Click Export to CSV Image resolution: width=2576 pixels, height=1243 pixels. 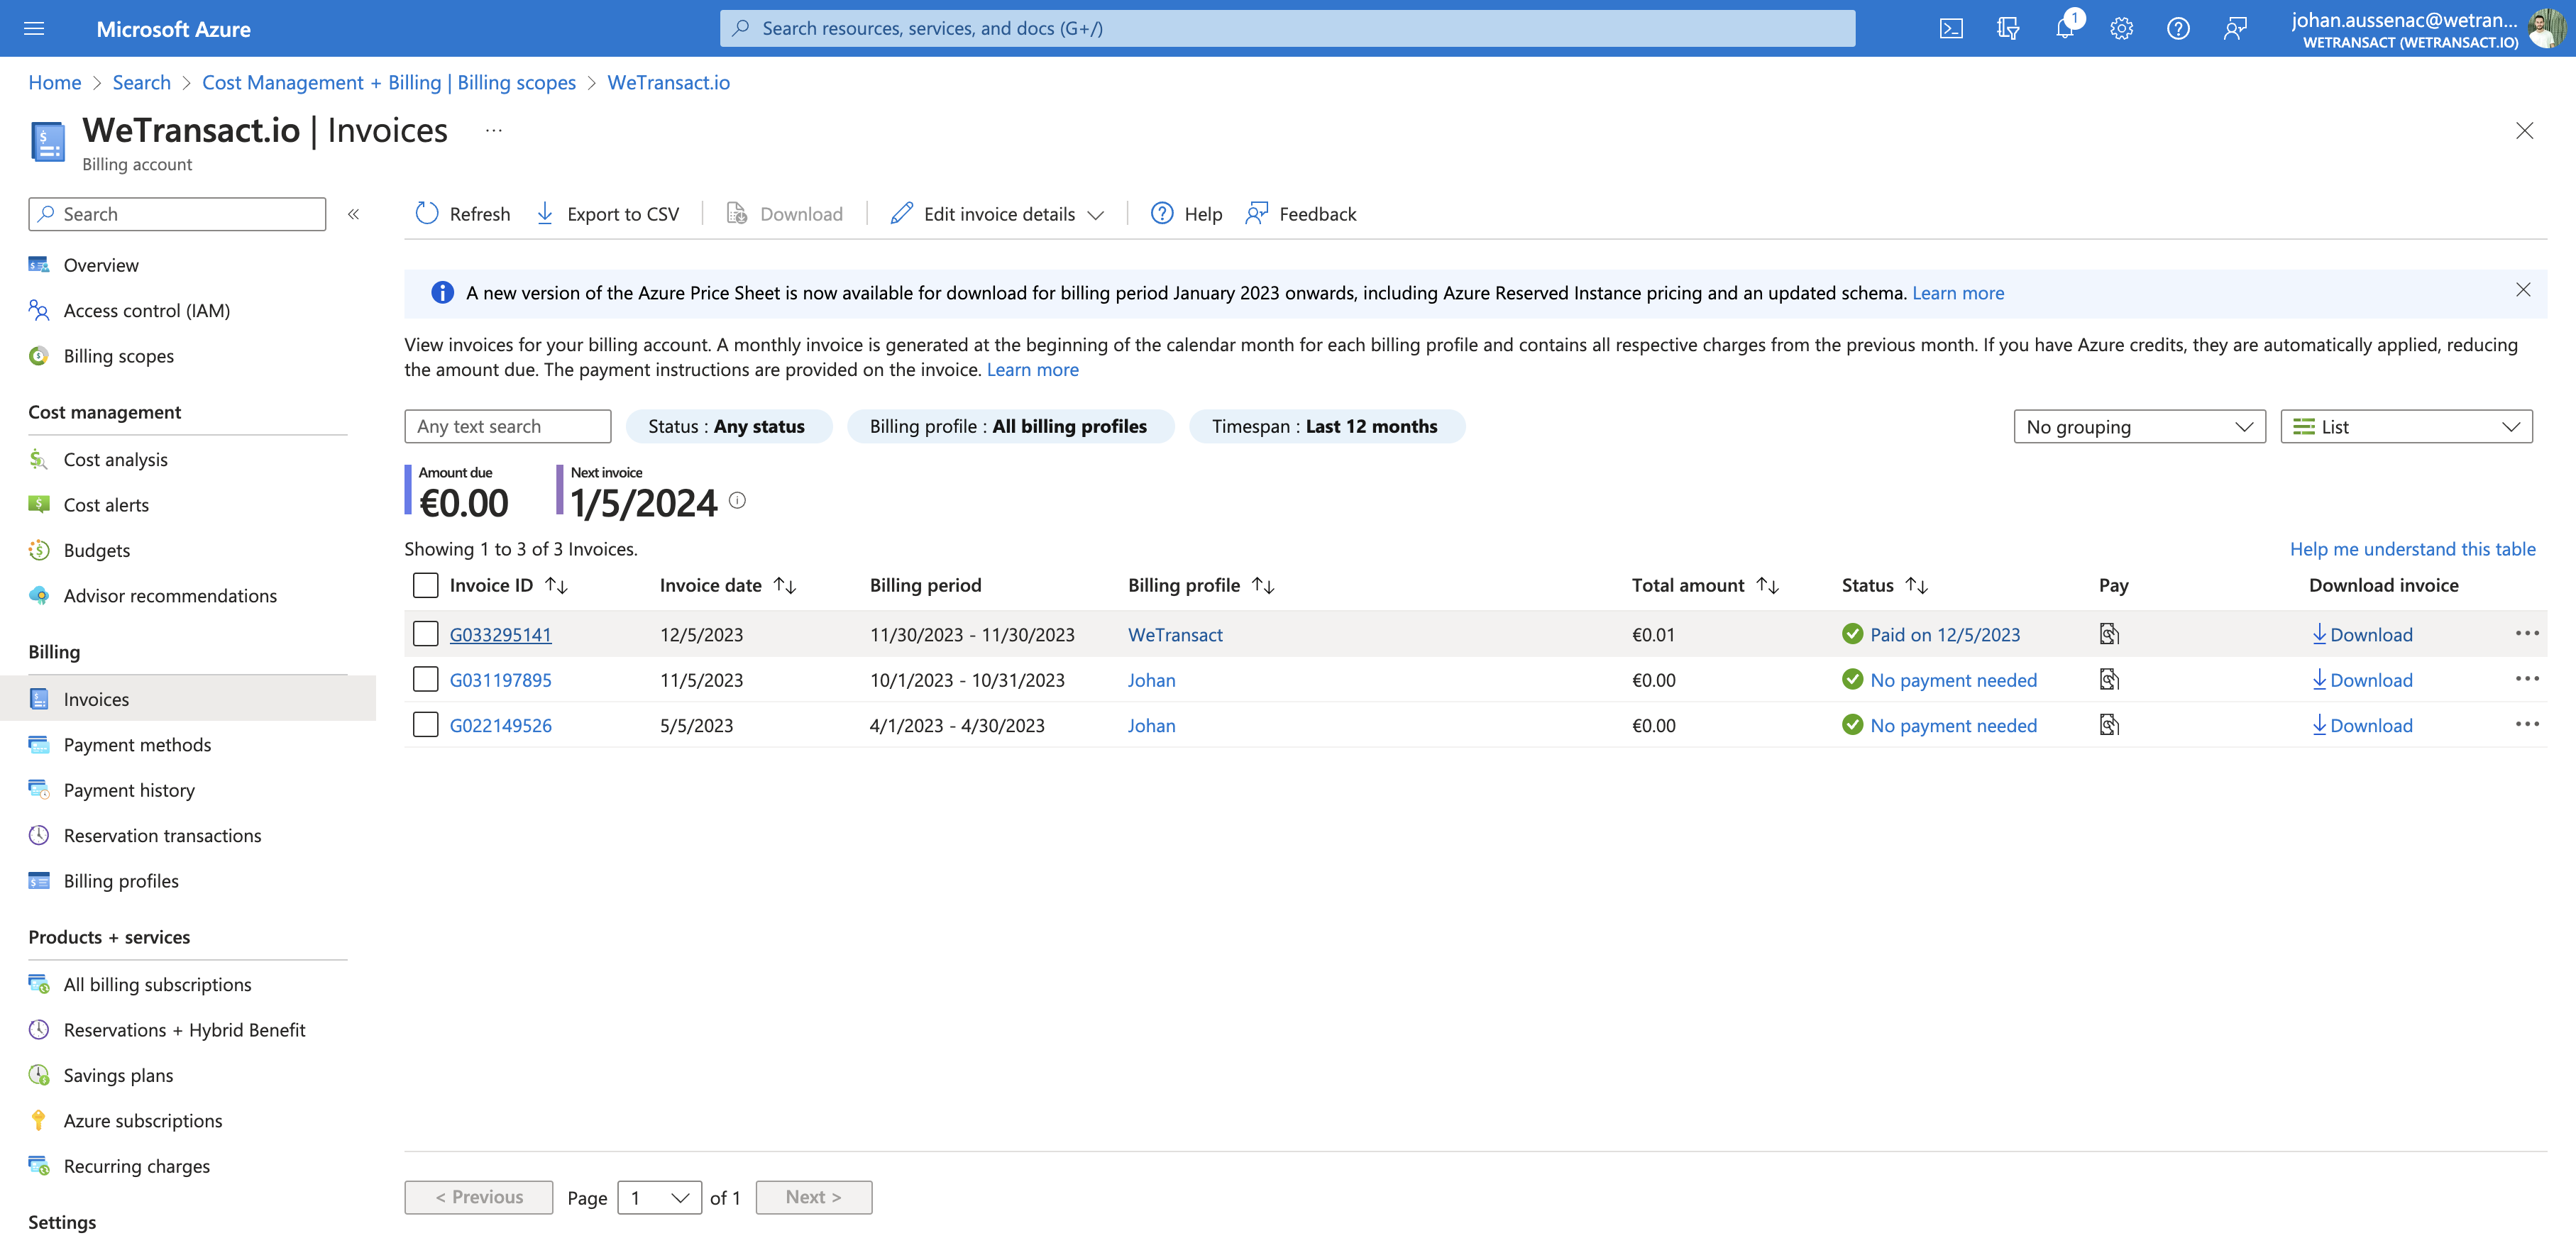pyautogui.click(x=608, y=214)
